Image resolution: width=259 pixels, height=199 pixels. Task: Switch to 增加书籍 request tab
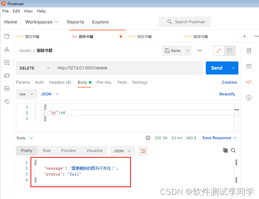click(x=41, y=37)
